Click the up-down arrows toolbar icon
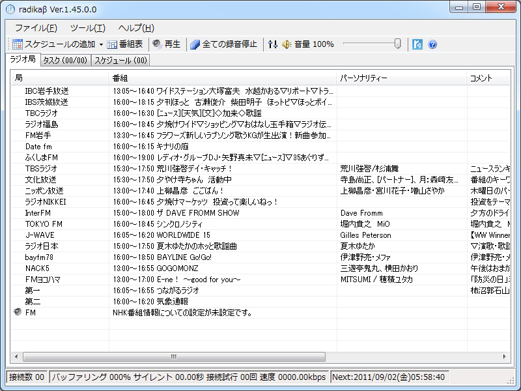This screenshot has width=521, height=391. (x=272, y=44)
